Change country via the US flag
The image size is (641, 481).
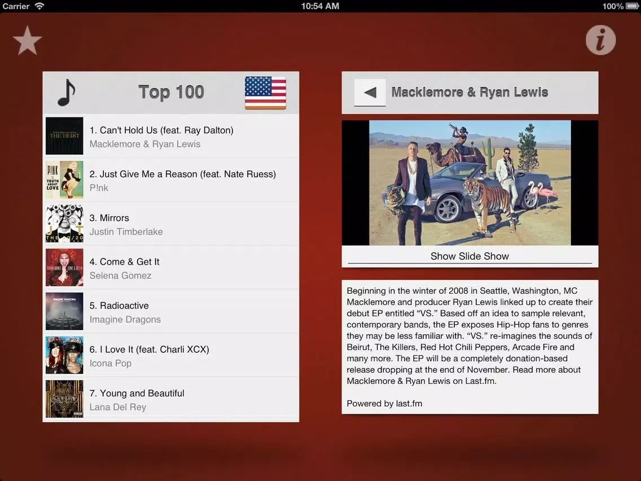pyautogui.click(x=265, y=93)
